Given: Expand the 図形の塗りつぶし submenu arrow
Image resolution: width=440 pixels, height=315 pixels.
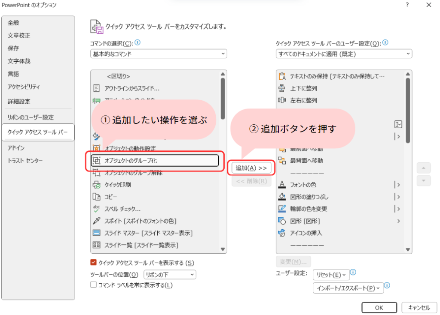Looking at the screenshot, I should 397,197.
